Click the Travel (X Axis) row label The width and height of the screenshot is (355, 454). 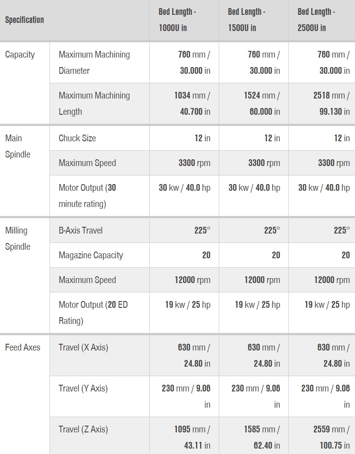[x=83, y=347]
